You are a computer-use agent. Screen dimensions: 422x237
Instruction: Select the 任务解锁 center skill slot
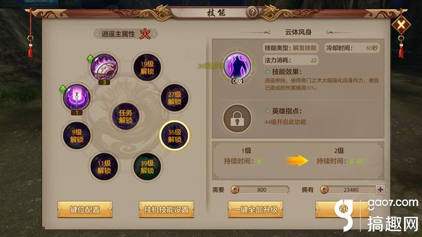point(125,116)
